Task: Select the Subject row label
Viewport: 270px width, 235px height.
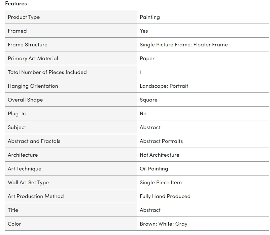Action: coord(17,127)
